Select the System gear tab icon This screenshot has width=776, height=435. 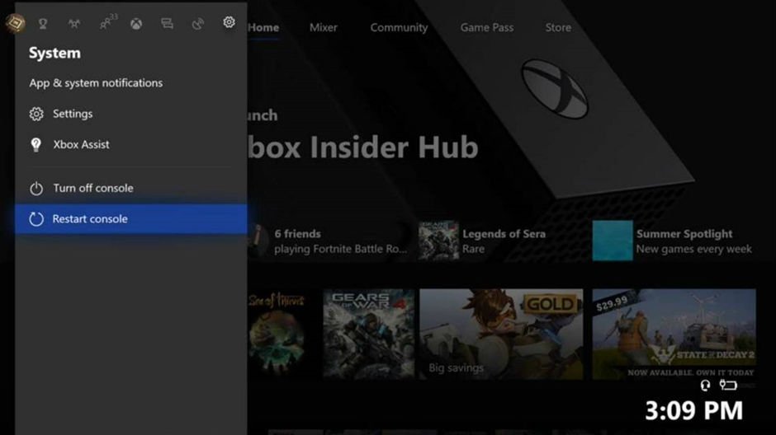[x=229, y=22]
